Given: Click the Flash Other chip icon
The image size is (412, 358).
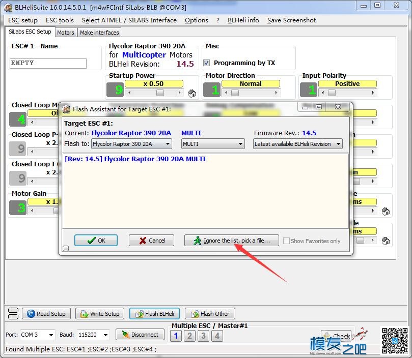Looking at the screenshot, I should coord(195,314).
